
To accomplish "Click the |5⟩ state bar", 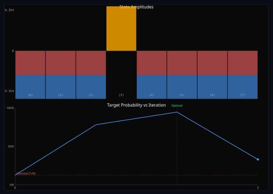I will (x=182, y=74).
